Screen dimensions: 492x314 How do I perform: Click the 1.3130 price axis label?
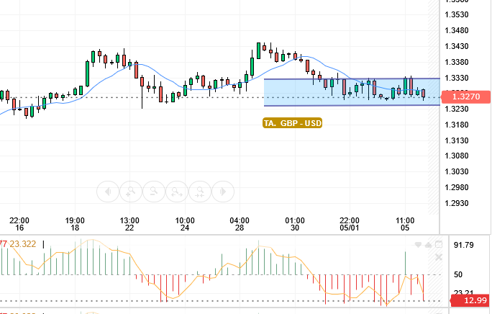point(457,140)
